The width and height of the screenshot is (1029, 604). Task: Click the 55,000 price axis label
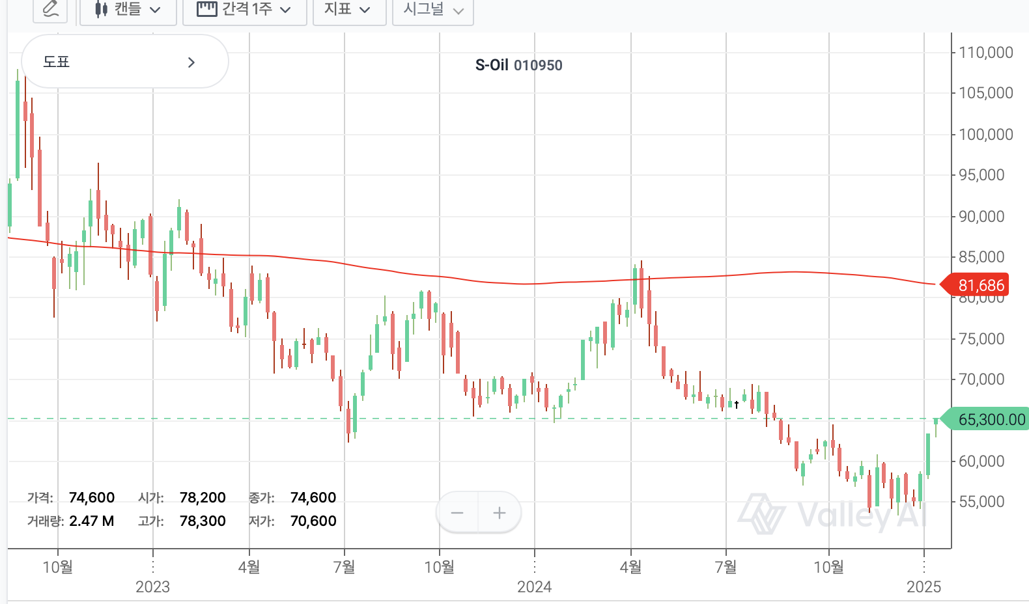coord(981,502)
